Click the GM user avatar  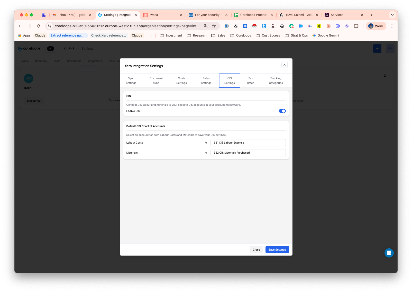[390, 49]
